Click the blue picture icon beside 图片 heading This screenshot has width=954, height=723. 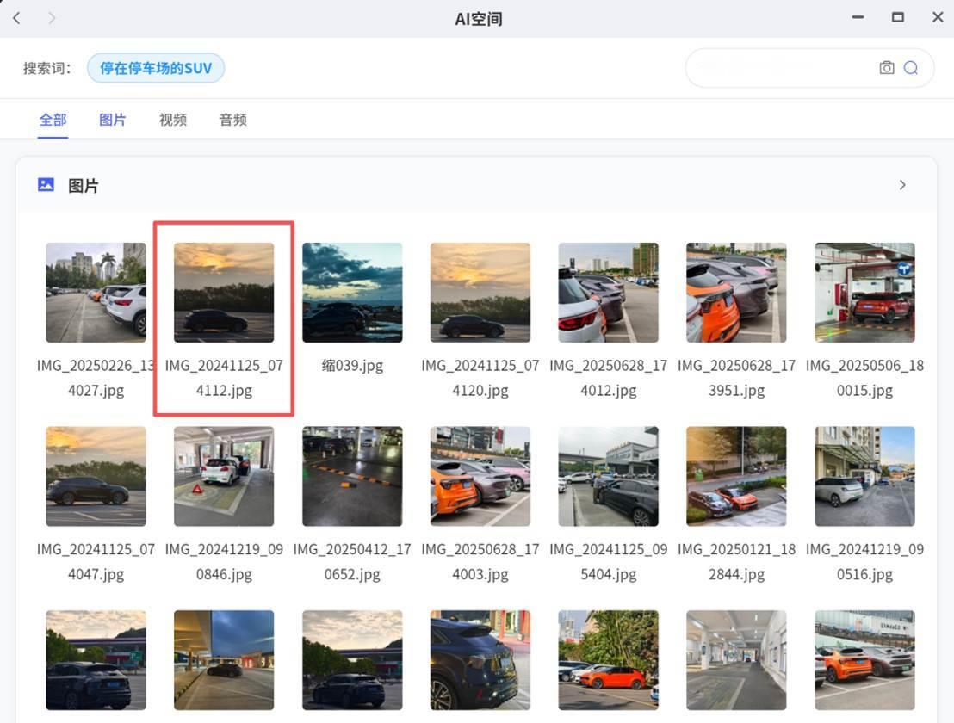[x=46, y=185]
